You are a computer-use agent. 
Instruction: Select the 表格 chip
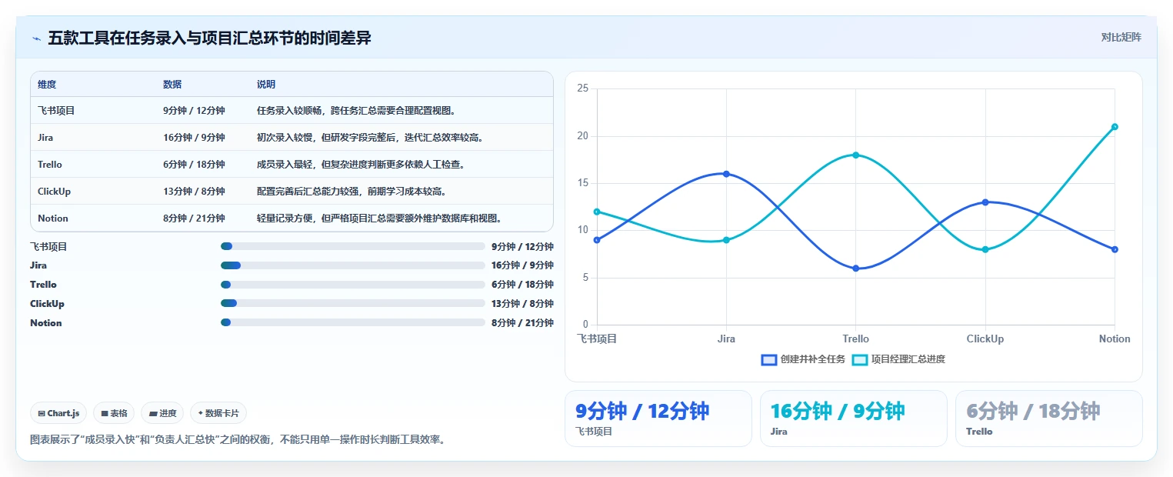click(x=114, y=413)
